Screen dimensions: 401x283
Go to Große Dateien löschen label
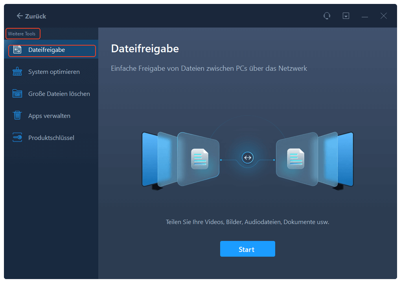[59, 94]
